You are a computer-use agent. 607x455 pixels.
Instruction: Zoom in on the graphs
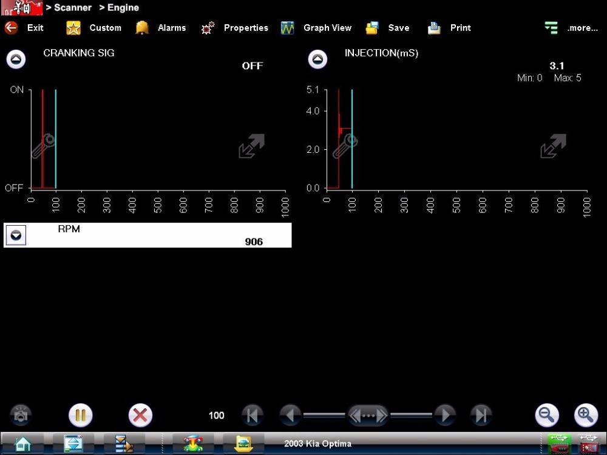pos(586,416)
